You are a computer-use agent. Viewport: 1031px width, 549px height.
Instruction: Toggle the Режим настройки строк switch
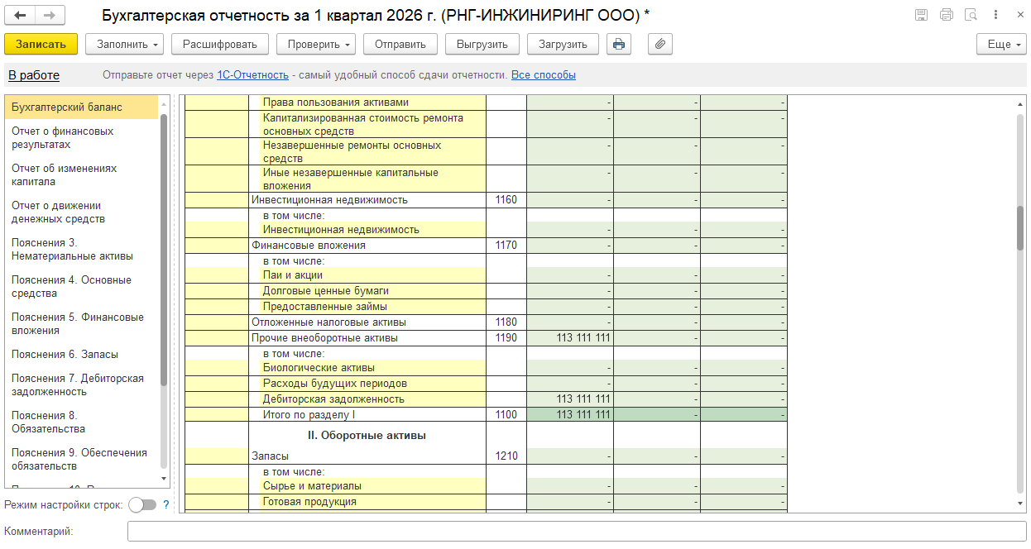(x=142, y=504)
